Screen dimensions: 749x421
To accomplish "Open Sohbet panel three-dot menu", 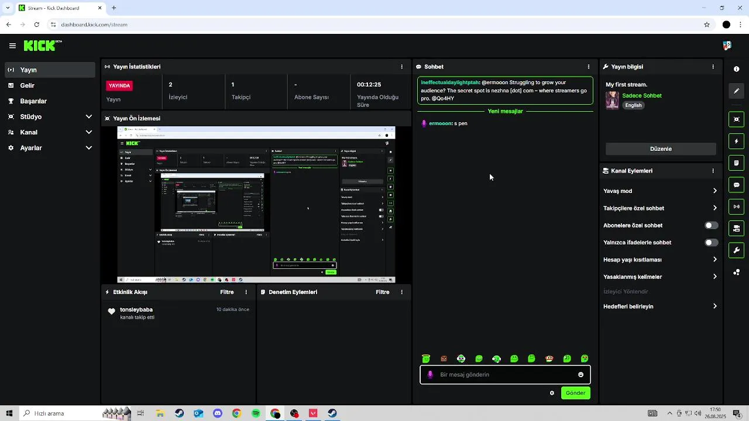I will click(x=589, y=67).
